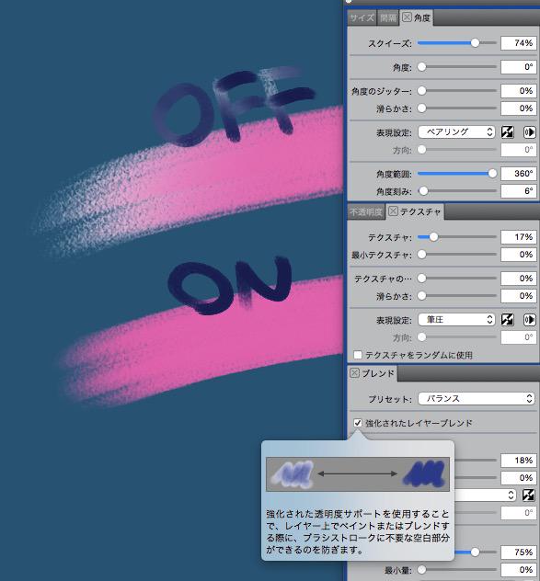
Task: Click the 角度刻み slider handle
Action: pos(423,191)
